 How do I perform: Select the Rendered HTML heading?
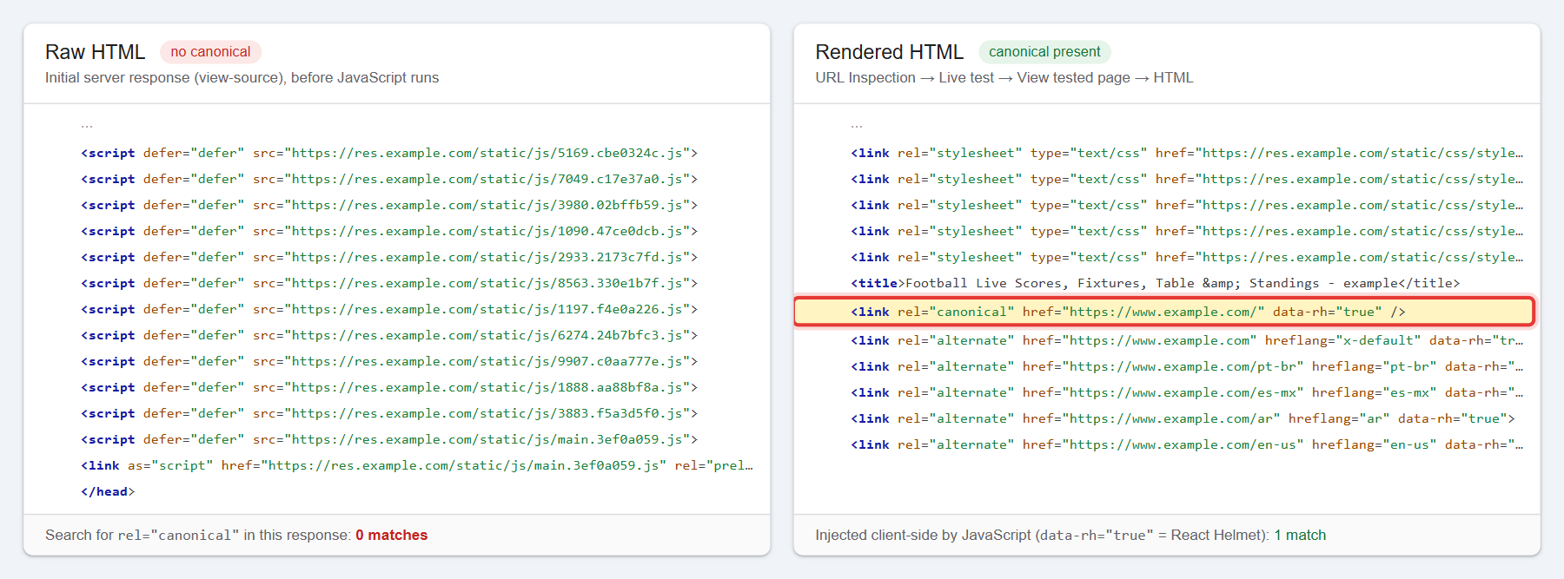coord(889,52)
